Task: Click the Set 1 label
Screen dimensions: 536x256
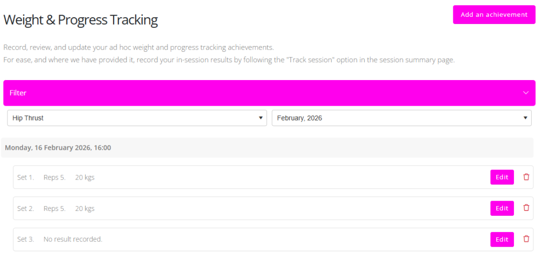Action: (x=26, y=177)
